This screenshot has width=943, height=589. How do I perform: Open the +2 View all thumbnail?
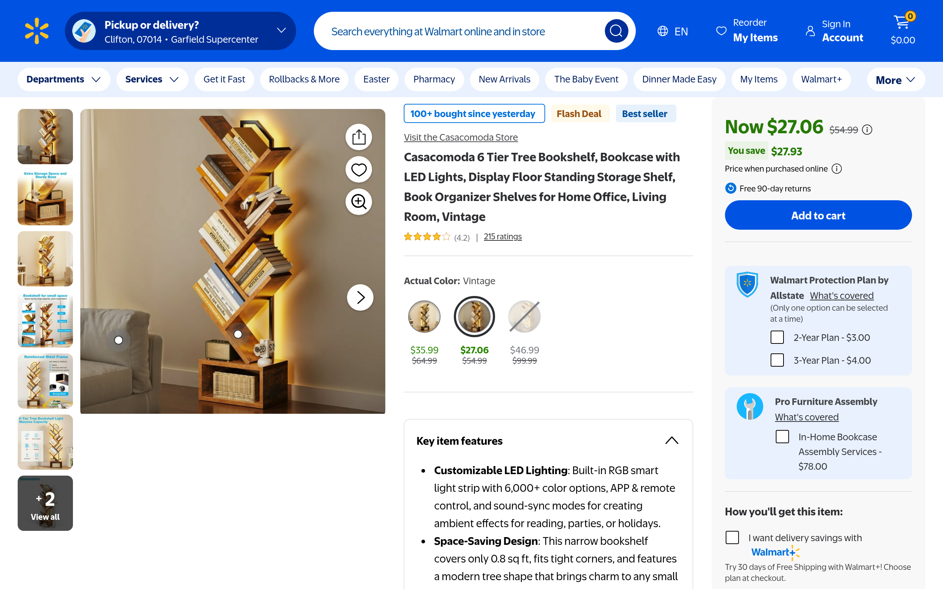tap(45, 503)
